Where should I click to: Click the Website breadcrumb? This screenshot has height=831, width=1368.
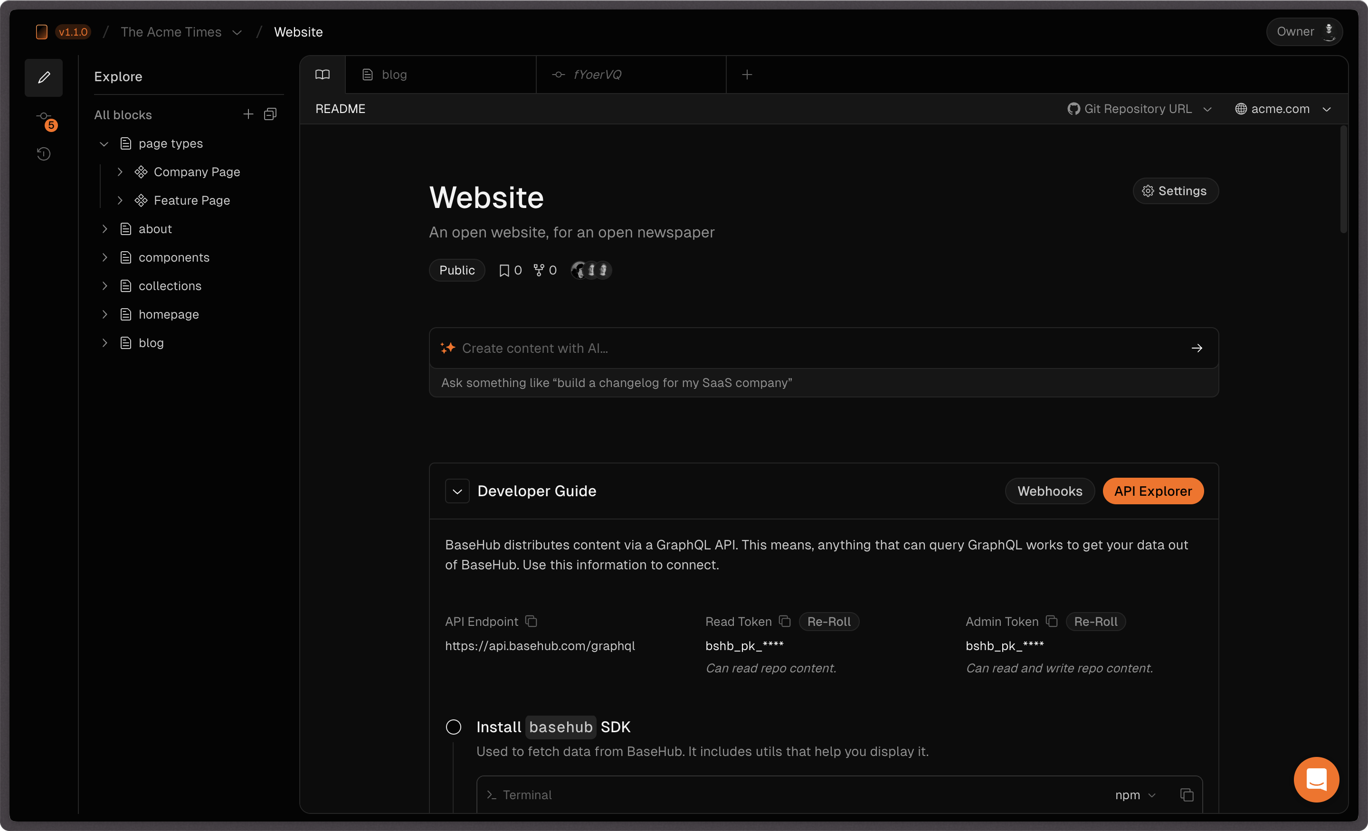coord(298,32)
